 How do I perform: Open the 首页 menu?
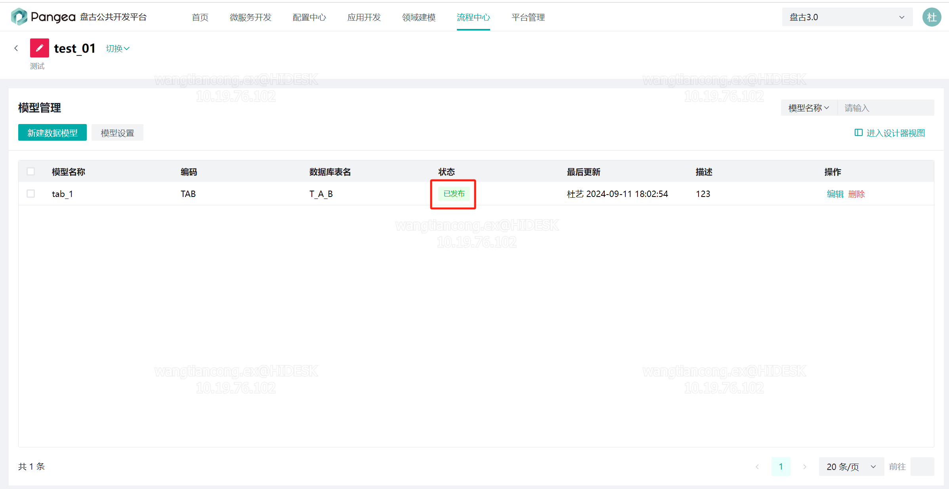point(200,17)
